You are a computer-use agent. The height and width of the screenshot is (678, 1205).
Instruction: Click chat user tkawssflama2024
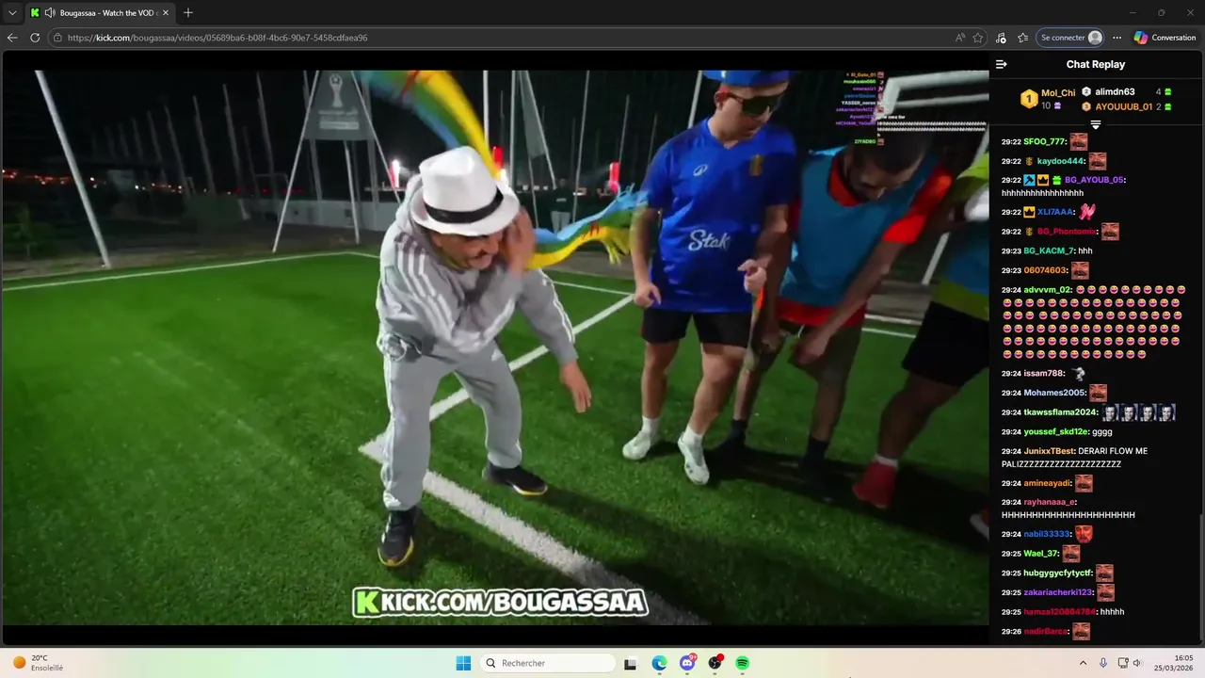[1061, 412]
